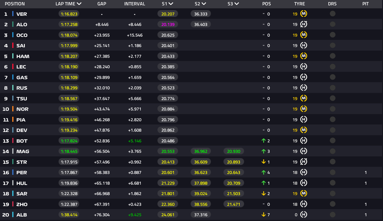Click VER's DRS indicator dot
The width and height of the screenshot is (383, 221).
point(333,14)
